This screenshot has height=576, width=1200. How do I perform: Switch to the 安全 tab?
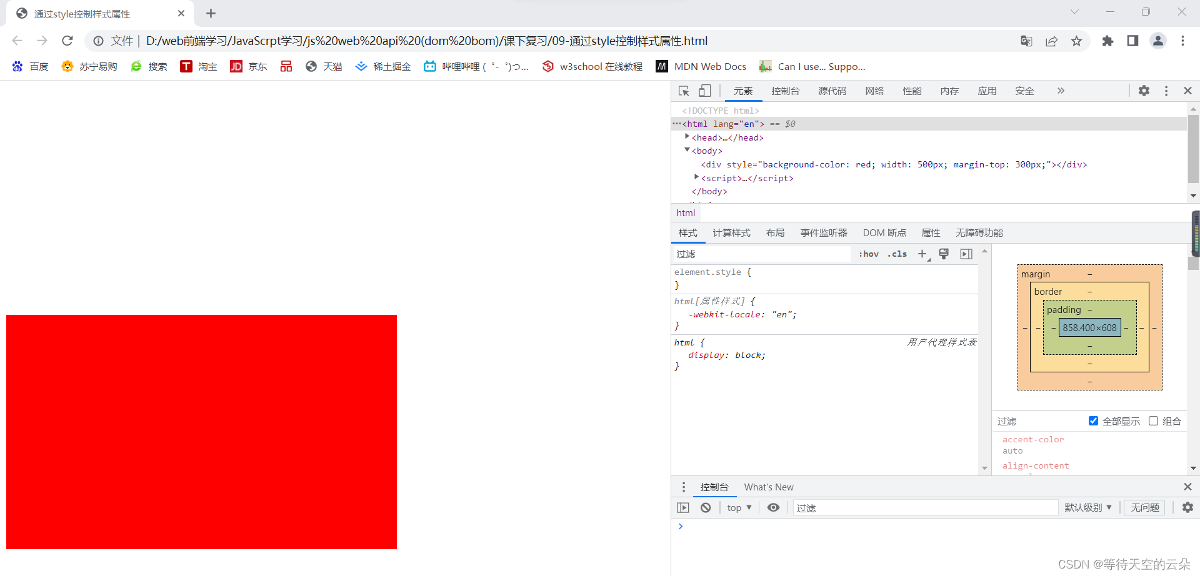1025,91
